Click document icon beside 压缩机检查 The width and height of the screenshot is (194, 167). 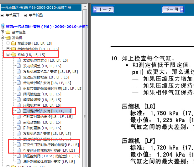tap(19, 105)
